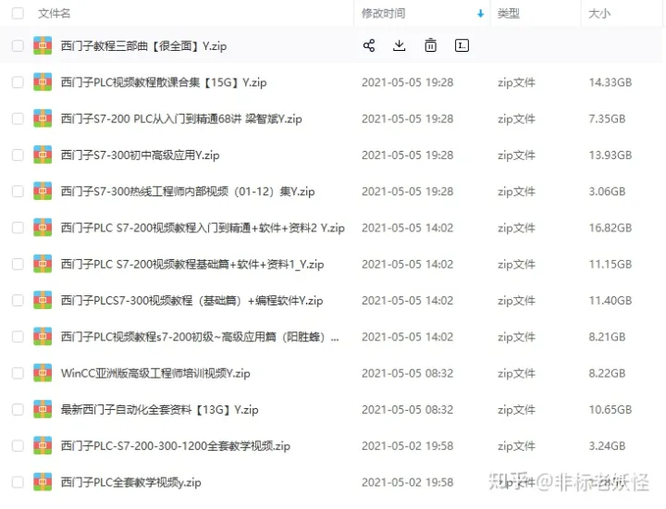Click the zip icon of 西门子PLC全套教学视频y.zip
The height and width of the screenshot is (509, 666).
point(43,482)
